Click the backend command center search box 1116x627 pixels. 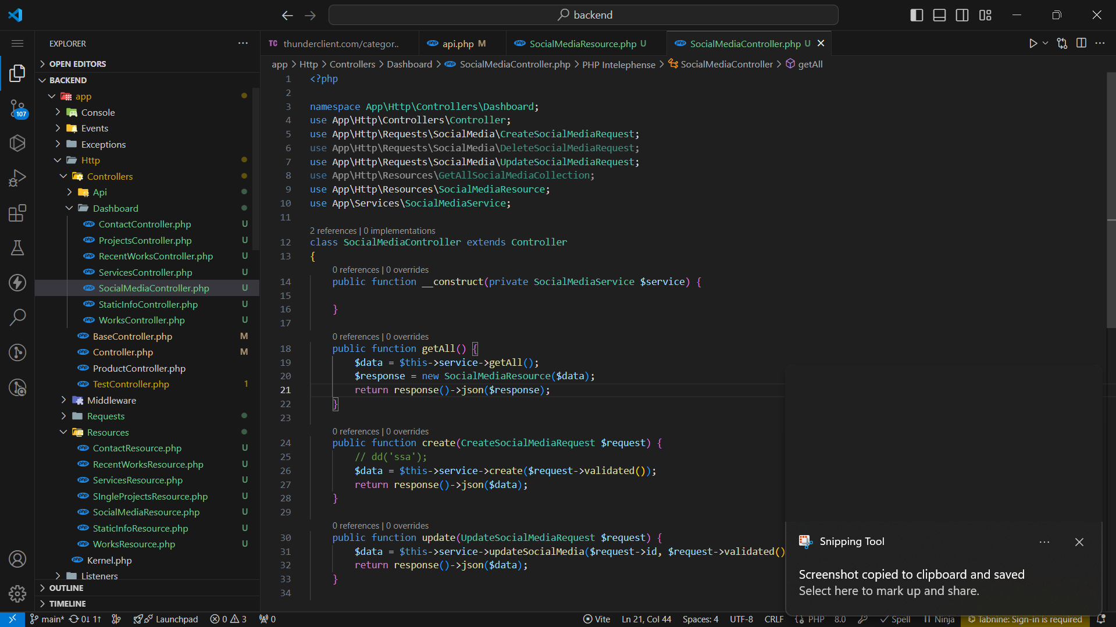tap(583, 15)
